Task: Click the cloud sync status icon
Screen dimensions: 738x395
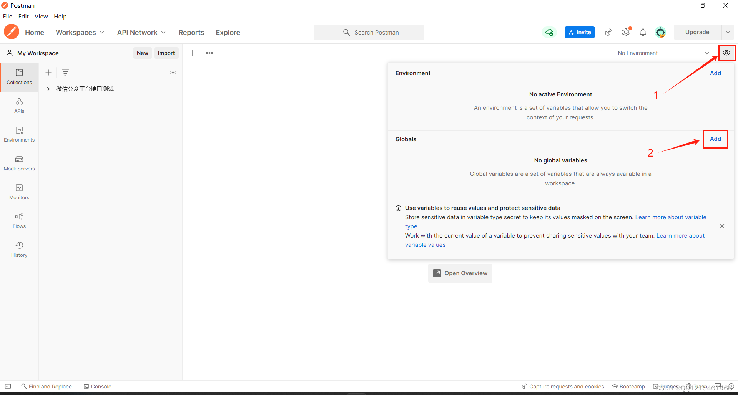Action: (549, 32)
